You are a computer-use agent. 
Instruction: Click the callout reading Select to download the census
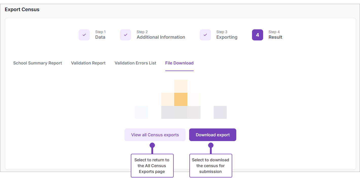211,166
